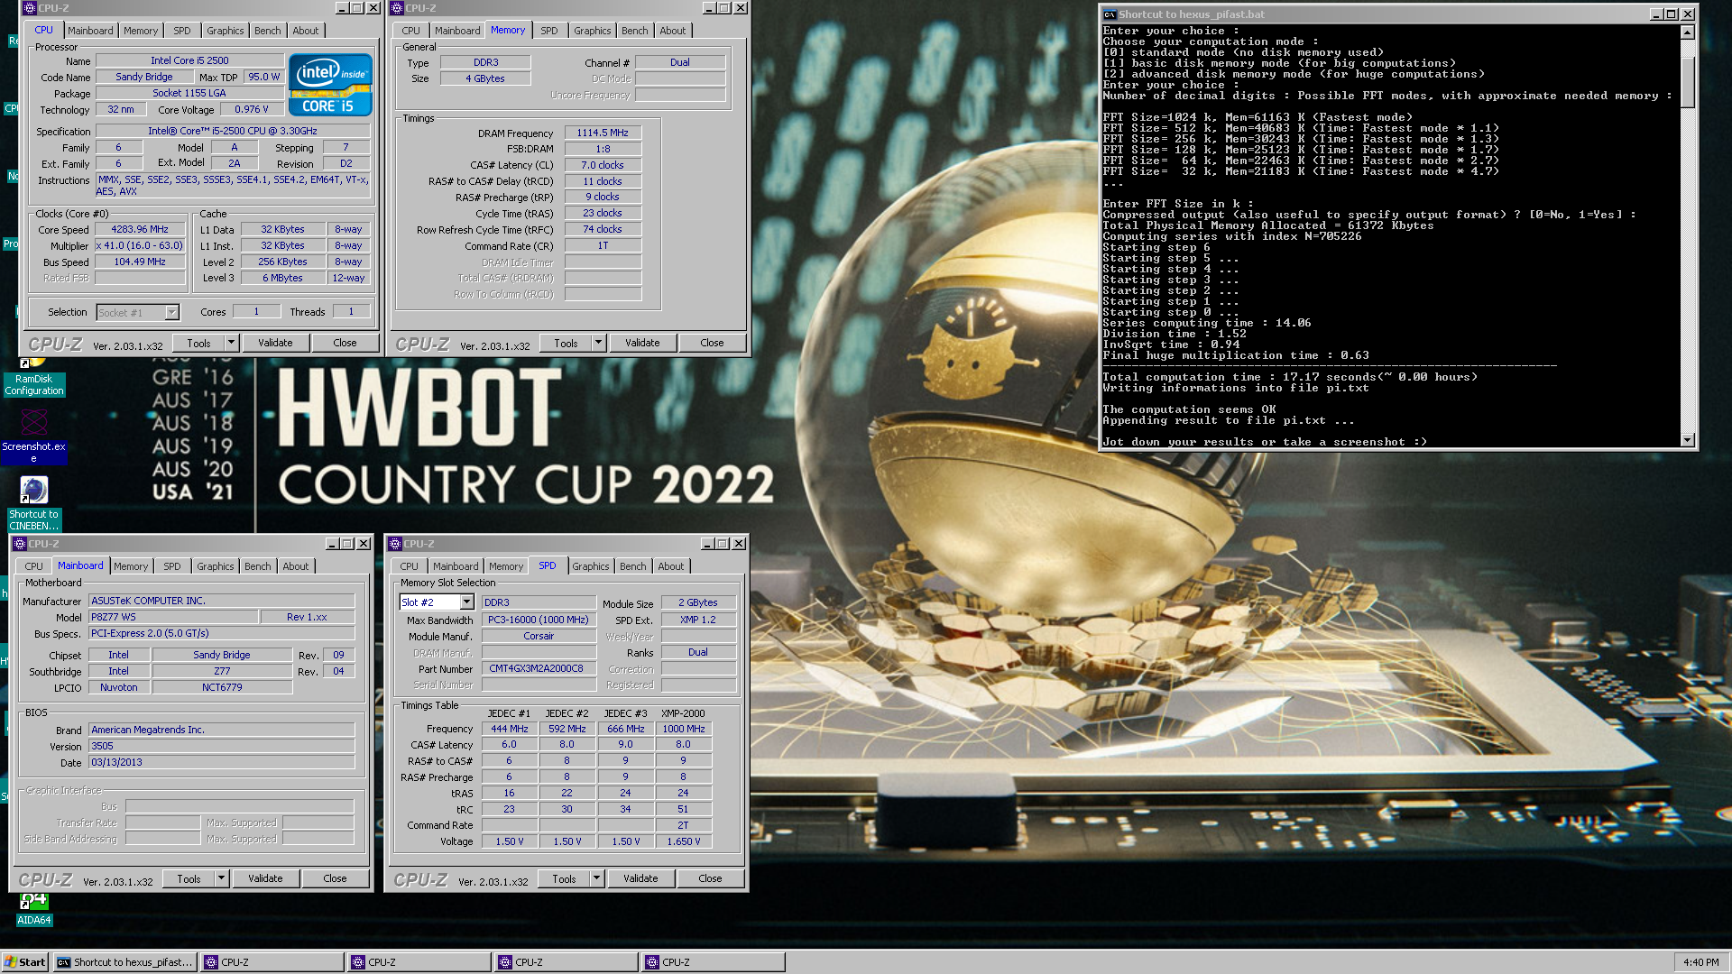Click the part number CMT4GX3M2A2000C8 field
Screen dimensions: 1732x974
click(539, 668)
